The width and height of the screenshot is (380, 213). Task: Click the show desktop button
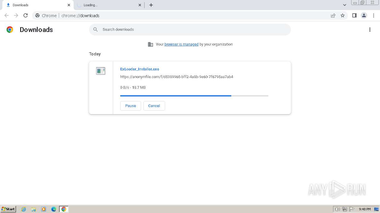pyautogui.click(x=376, y=209)
